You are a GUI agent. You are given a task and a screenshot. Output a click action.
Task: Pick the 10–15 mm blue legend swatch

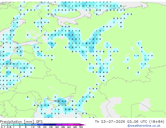click(x=35, y=125)
